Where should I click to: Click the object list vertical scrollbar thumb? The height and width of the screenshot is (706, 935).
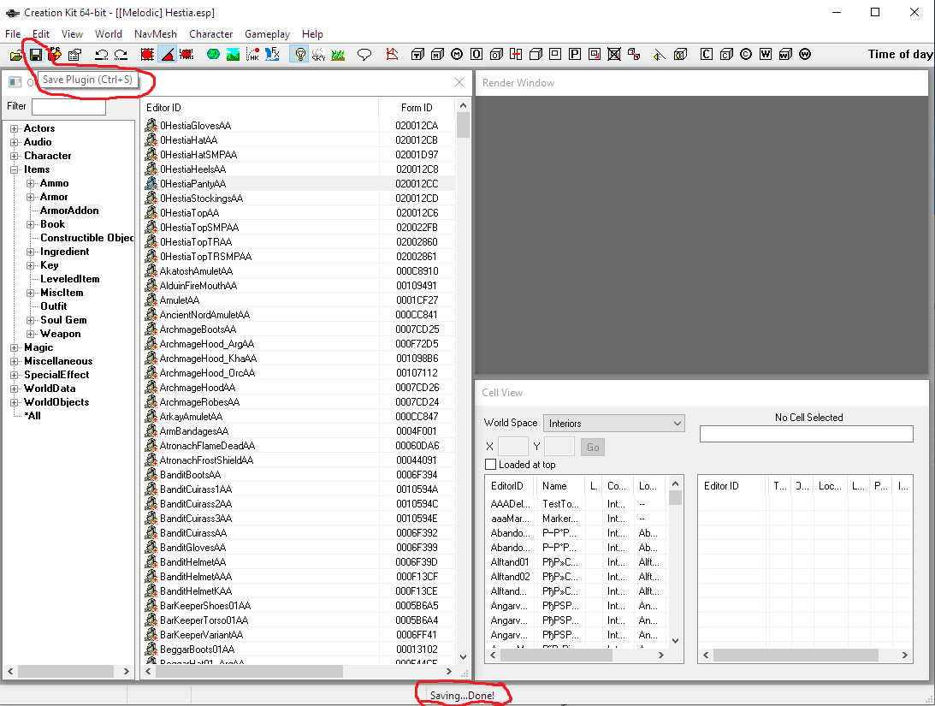[x=463, y=125]
